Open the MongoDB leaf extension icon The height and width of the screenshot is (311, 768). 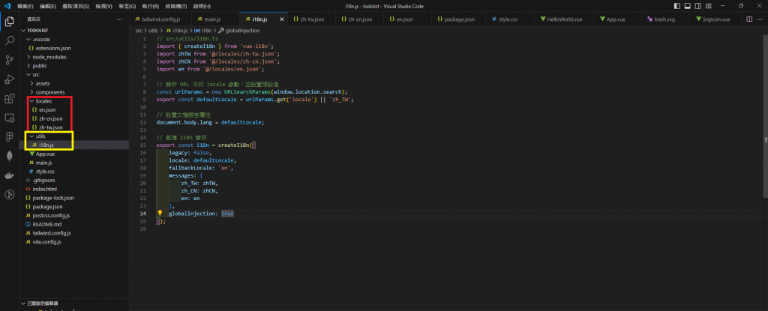pyautogui.click(x=9, y=156)
